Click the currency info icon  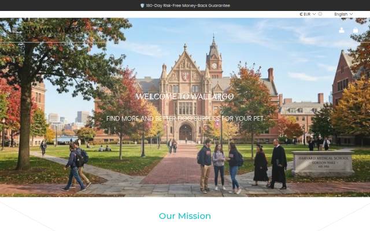point(320,14)
